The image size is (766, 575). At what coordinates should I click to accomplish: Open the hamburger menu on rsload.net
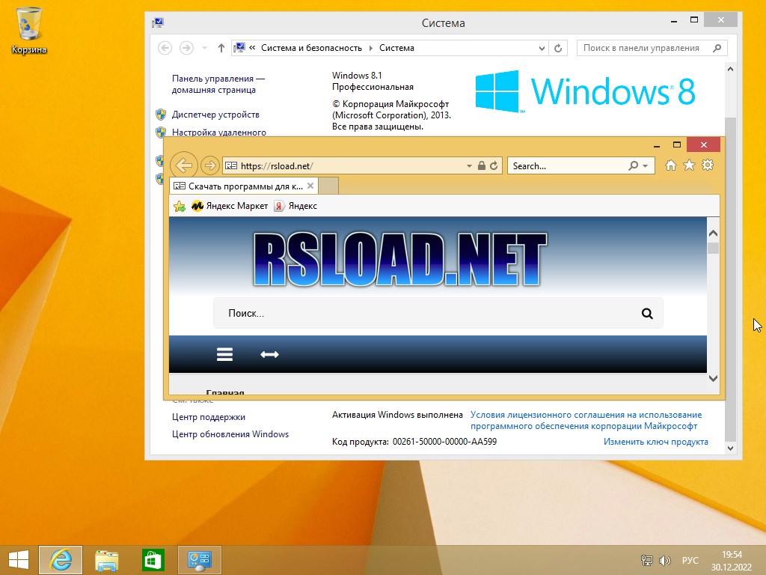(224, 354)
